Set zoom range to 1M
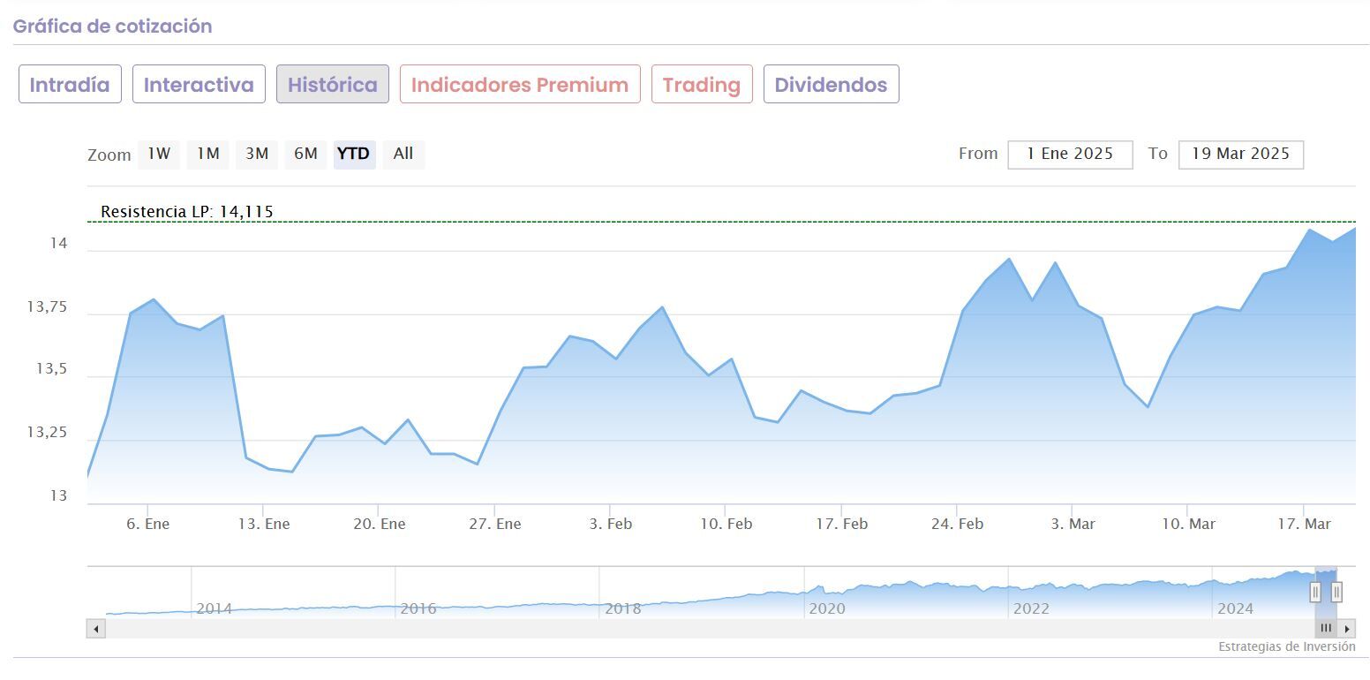Screen dimensions: 1370x680 (x=207, y=155)
